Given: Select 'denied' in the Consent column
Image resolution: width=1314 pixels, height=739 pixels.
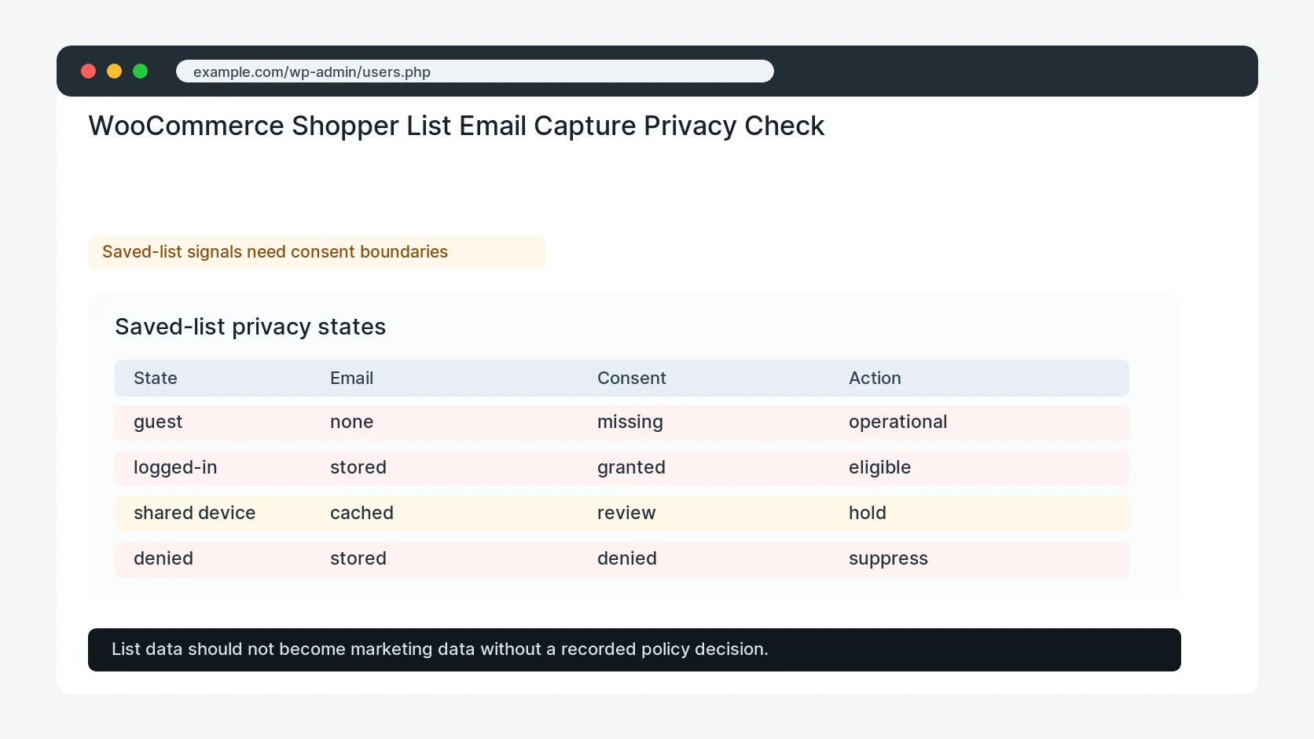Looking at the screenshot, I should click(627, 559).
